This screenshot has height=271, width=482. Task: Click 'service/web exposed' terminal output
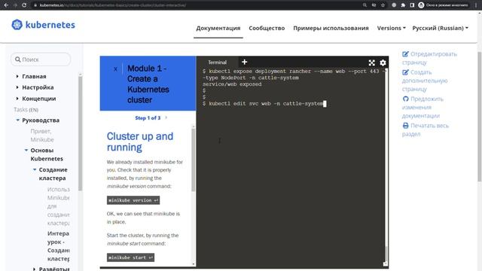point(232,84)
